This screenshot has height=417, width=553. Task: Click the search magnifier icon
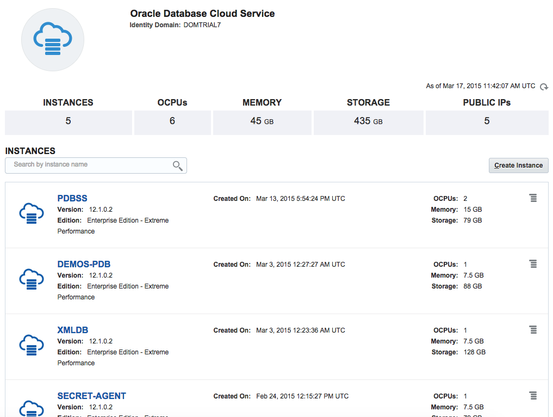point(177,165)
